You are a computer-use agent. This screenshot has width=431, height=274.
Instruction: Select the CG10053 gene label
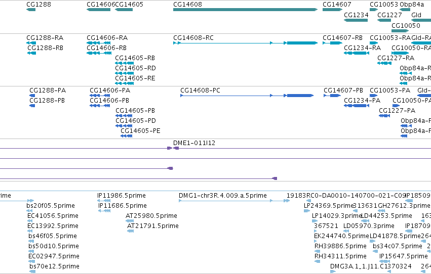[384, 5]
